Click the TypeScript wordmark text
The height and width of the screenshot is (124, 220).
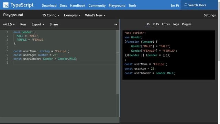[22, 5]
